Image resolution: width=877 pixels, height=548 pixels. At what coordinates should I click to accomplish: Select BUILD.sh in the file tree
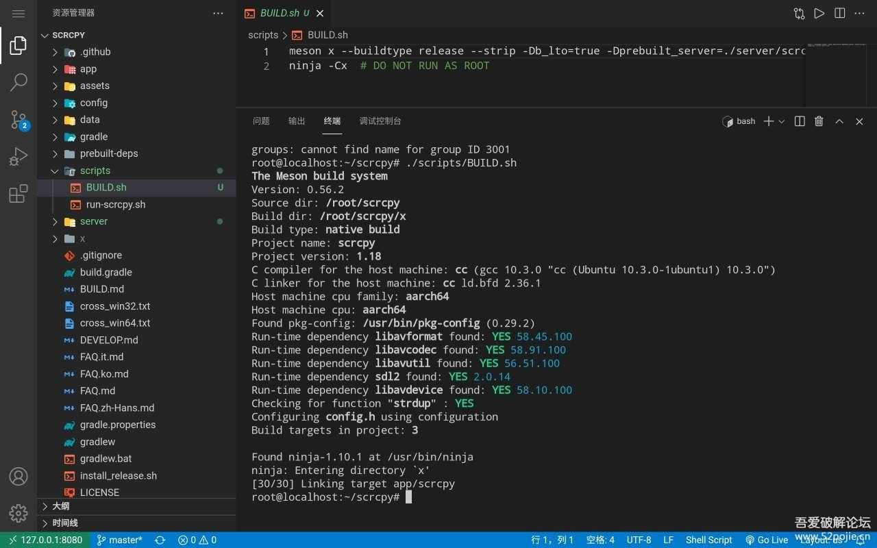click(137, 188)
